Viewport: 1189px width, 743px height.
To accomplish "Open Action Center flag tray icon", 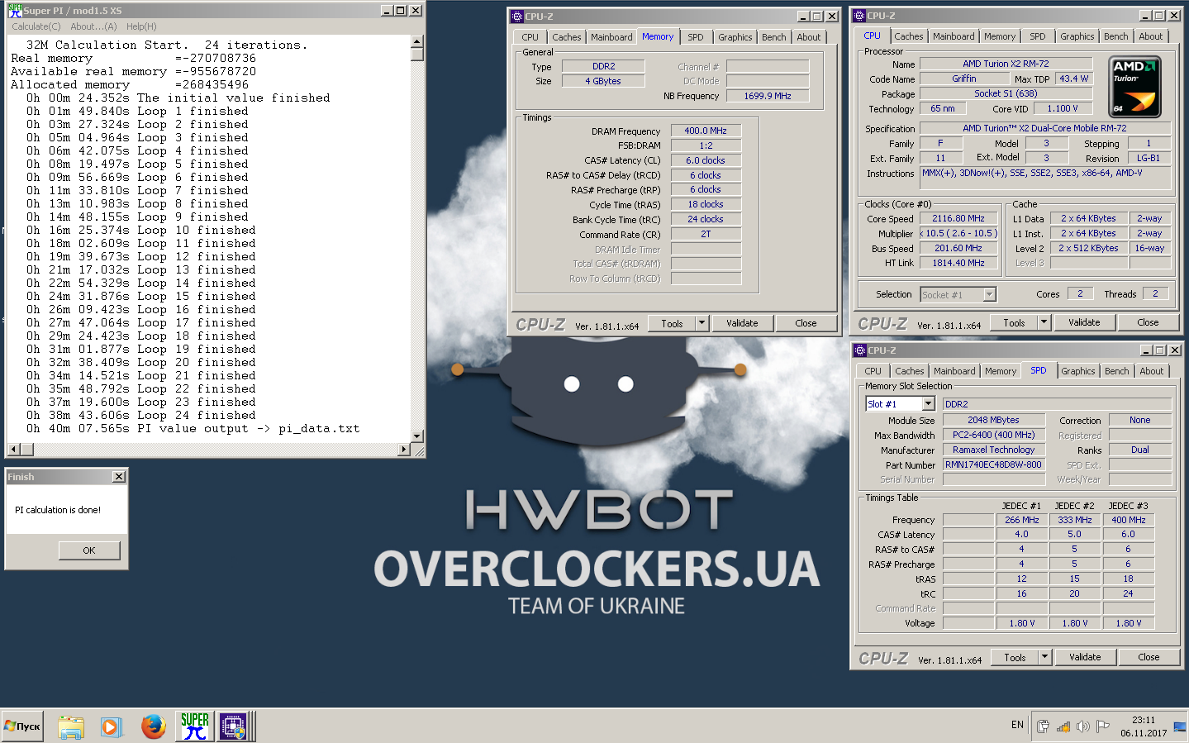I will pos(1102,726).
